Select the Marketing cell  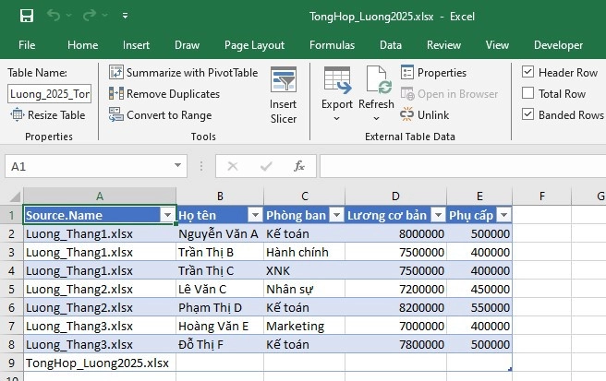(304, 327)
